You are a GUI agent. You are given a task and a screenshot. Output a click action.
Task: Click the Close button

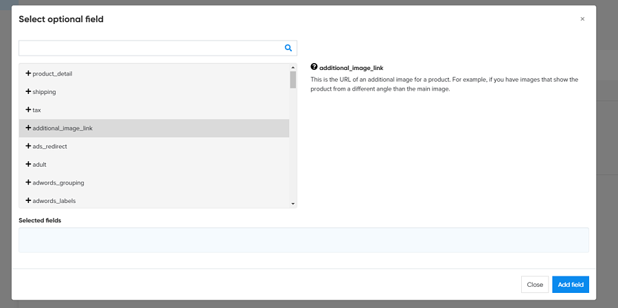[535, 285]
